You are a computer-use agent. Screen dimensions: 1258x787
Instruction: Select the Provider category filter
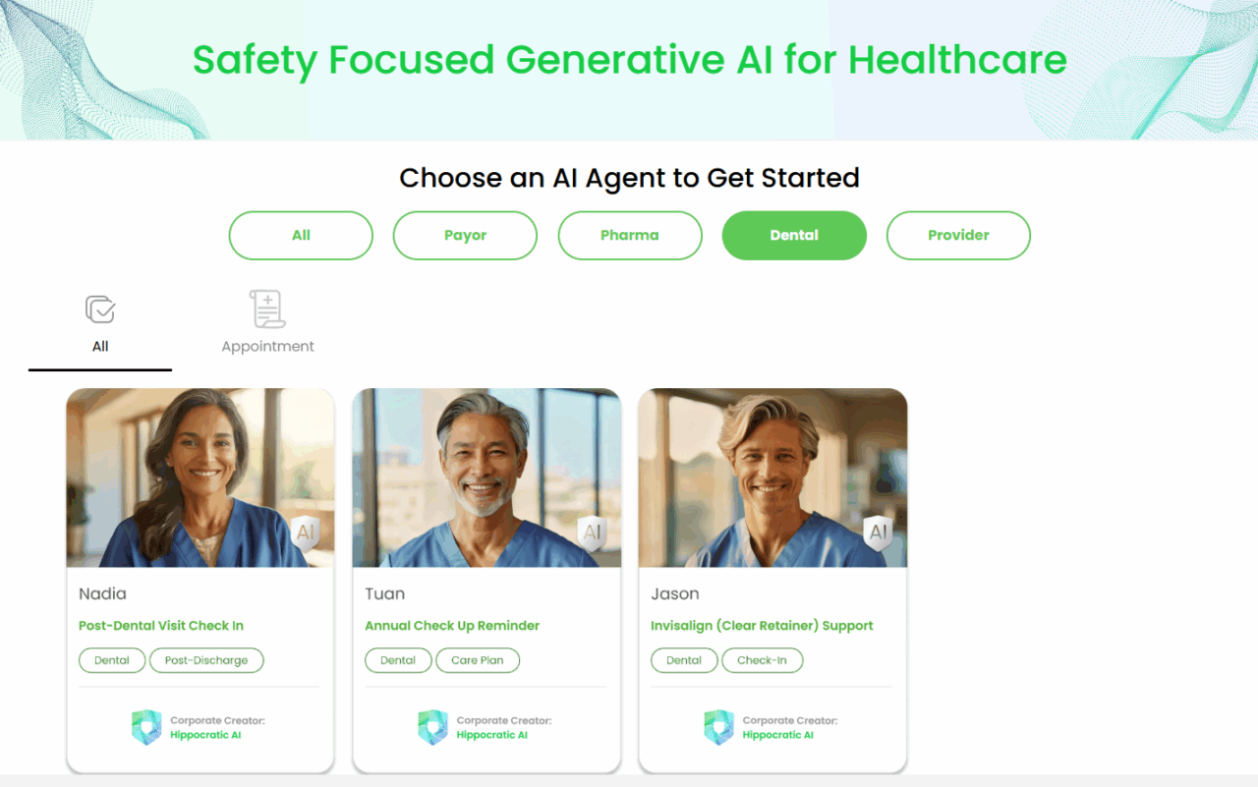coord(958,235)
